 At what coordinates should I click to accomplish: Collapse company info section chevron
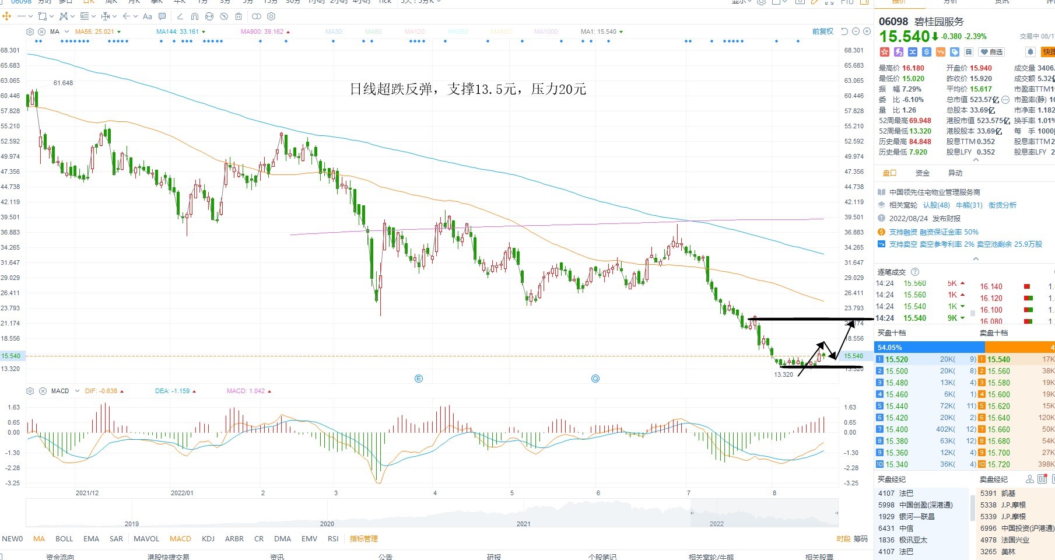click(976, 258)
